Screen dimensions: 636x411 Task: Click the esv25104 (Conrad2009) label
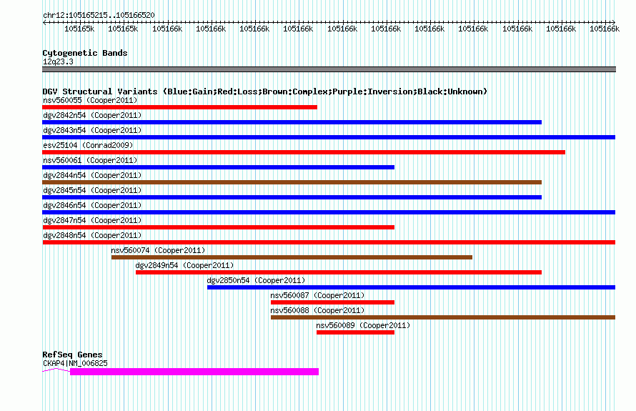[x=88, y=145]
